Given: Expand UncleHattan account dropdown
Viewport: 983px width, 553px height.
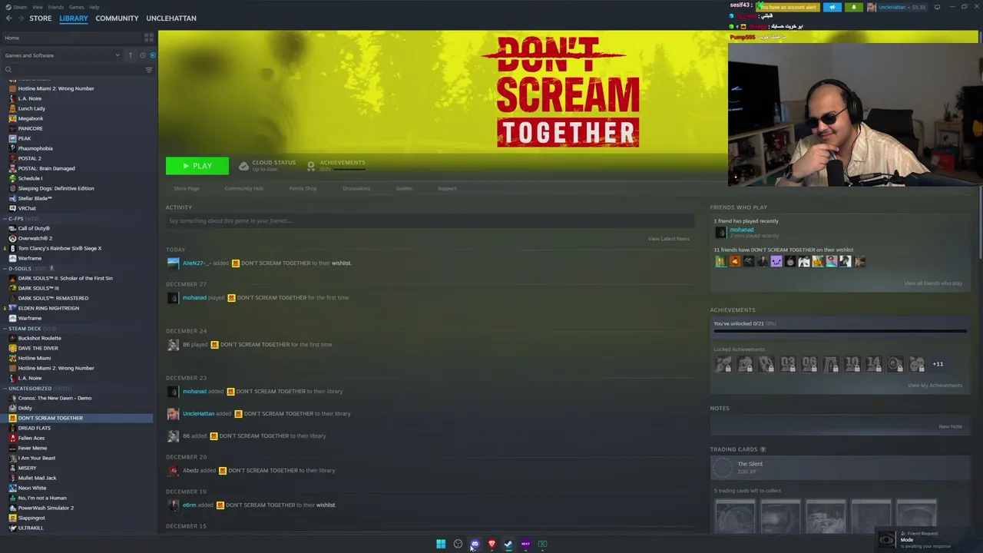Looking at the screenshot, I should [x=894, y=7].
